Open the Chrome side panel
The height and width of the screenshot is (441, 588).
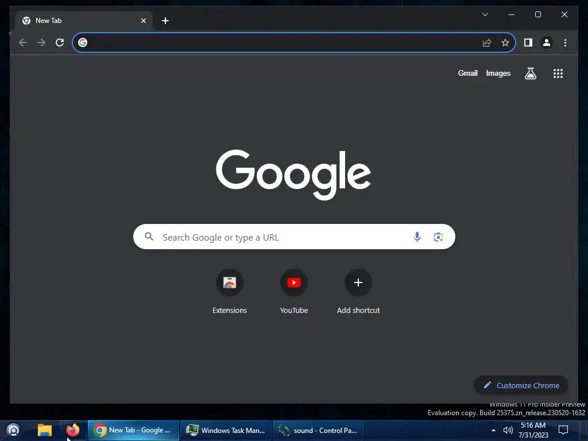click(x=528, y=42)
